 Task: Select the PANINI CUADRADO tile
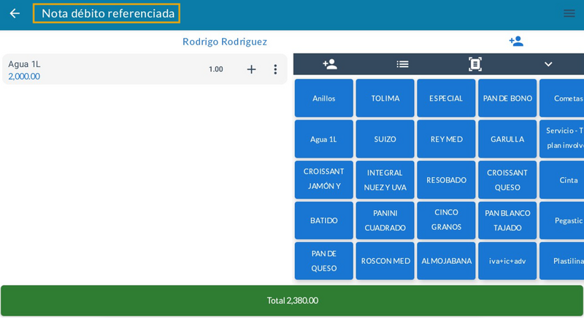(x=385, y=220)
